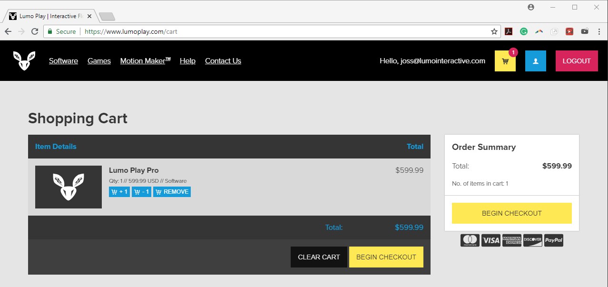Open the Games menu link
The image size is (608, 287).
point(99,61)
